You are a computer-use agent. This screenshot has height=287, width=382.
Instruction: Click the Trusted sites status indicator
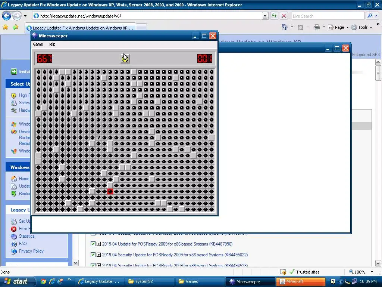click(x=304, y=272)
